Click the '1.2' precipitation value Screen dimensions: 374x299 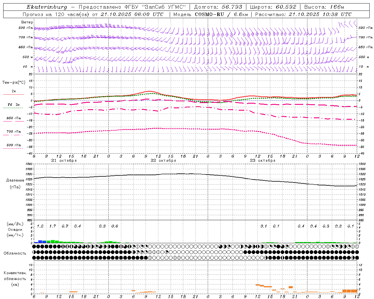point(40,226)
